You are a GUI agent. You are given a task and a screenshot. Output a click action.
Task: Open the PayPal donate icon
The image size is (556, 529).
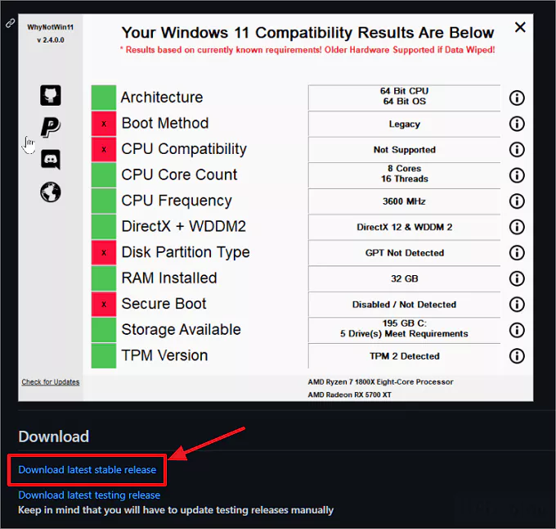point(51,127)
